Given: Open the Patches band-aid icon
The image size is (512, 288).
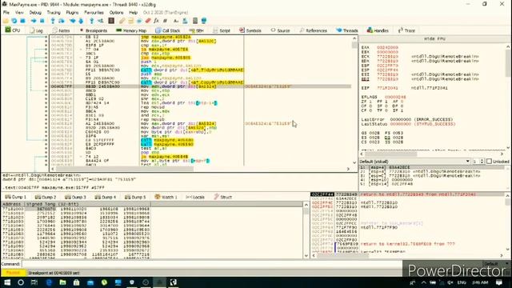Looking at the screenshot, I should (x=122, y=21).
